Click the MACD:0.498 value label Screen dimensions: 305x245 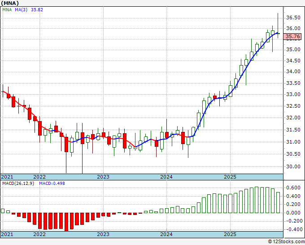pyautogui.click(x=52, y=184)
